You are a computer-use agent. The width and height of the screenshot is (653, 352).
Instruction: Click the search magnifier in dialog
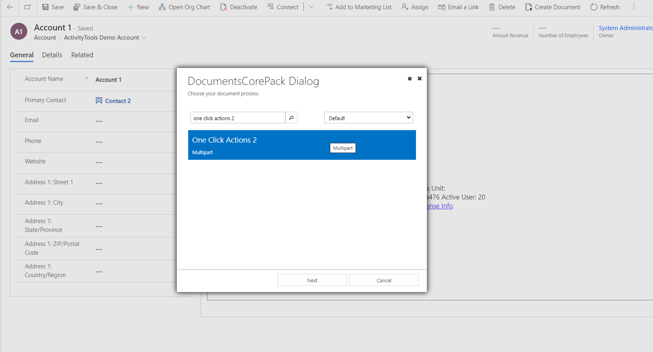click(x=291, y=118)
